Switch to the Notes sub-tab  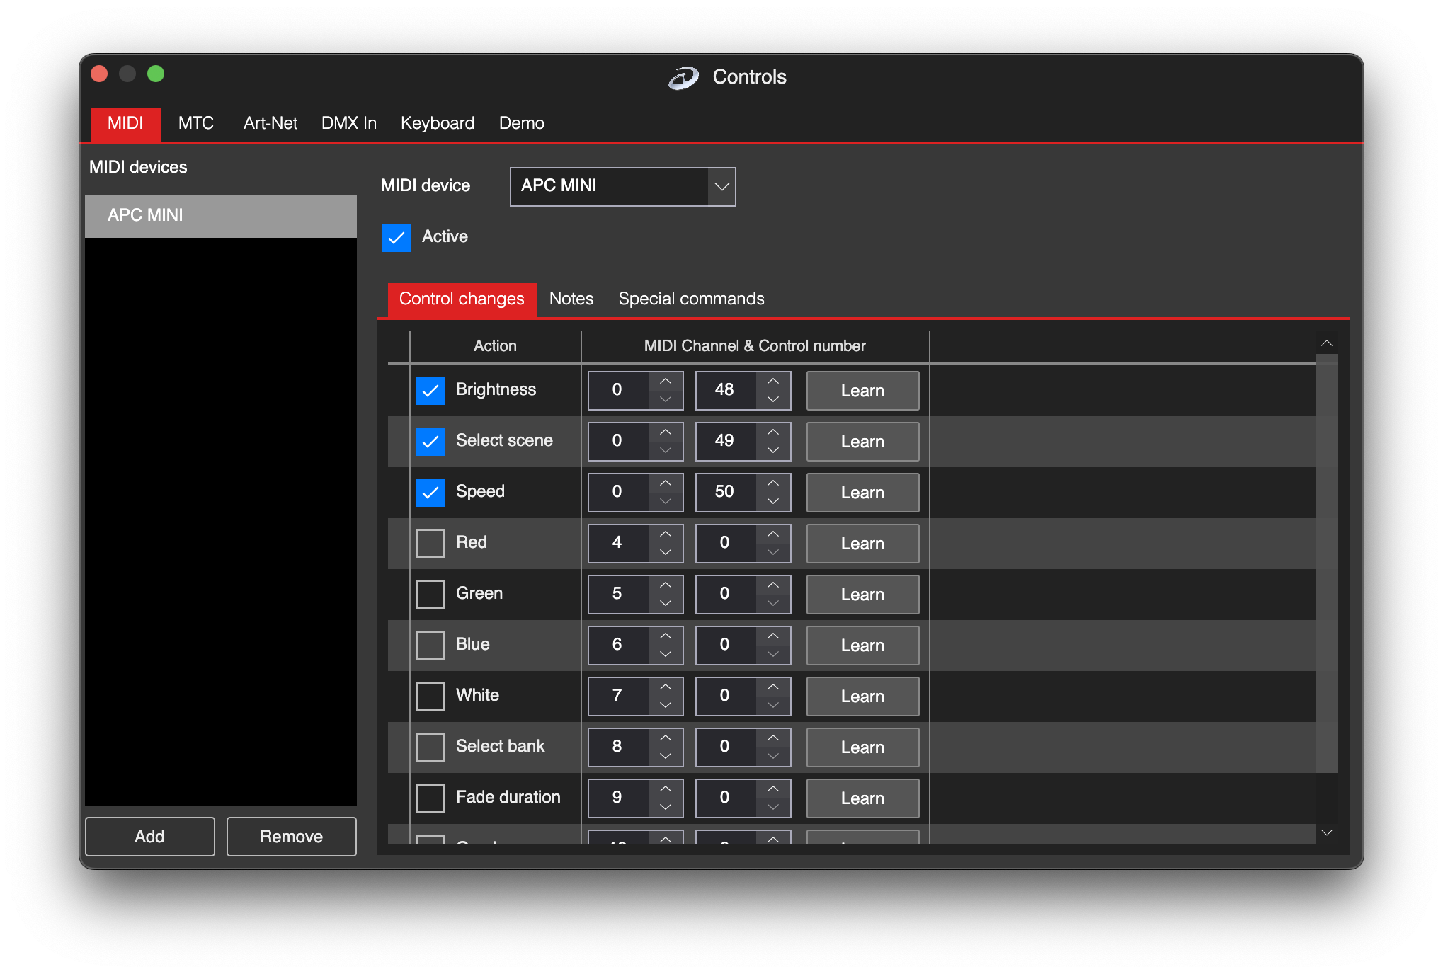(571, 299)
